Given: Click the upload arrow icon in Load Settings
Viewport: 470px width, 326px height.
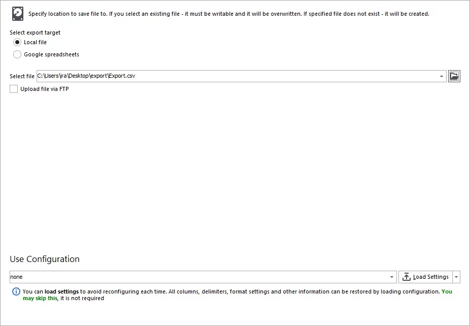Looking at the screenshot, I should (406, 277).
